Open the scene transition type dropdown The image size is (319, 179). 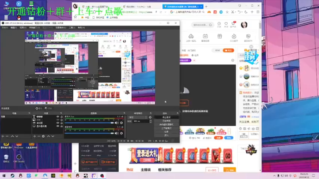click(x=138, y=117)
